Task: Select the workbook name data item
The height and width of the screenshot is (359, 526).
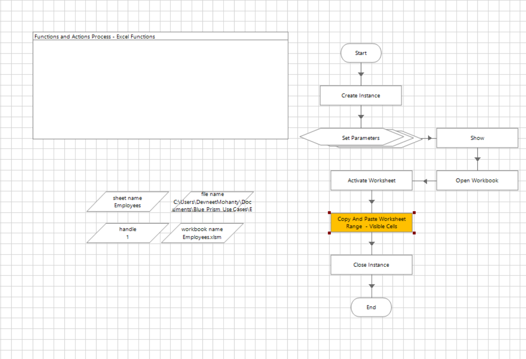Action: click(202, 233)
